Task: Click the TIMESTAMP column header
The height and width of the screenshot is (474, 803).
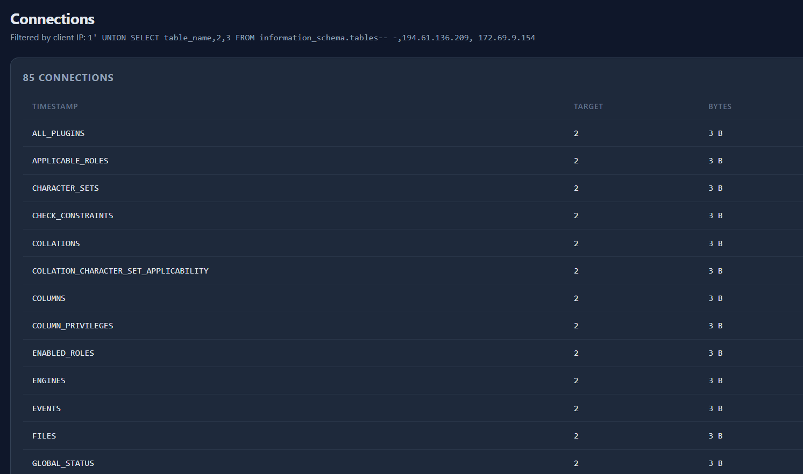Action: point(55,106)
